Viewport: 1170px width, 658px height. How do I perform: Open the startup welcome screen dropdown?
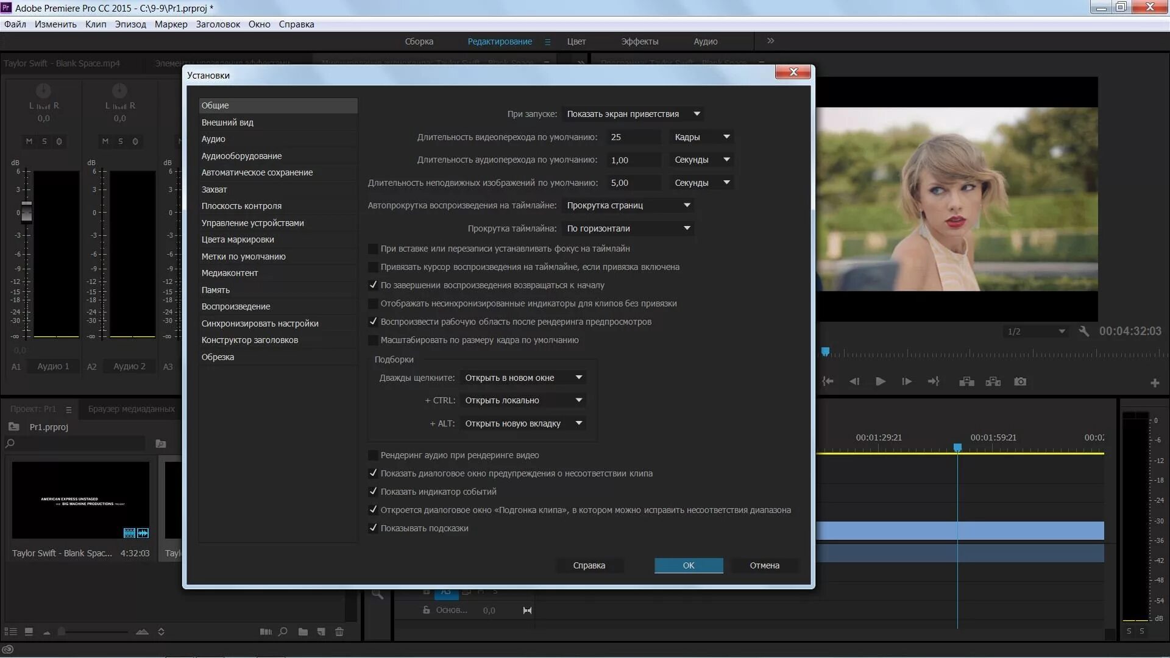tap(633, 114)
